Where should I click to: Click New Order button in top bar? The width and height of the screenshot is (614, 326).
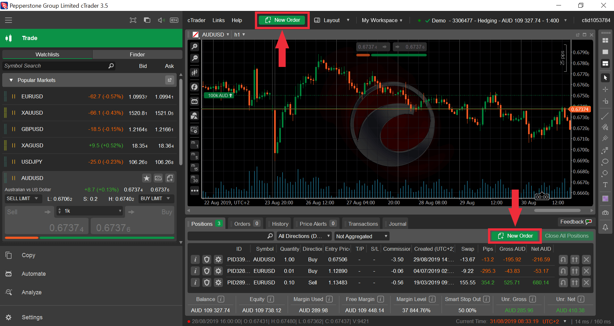pos(282,20)
